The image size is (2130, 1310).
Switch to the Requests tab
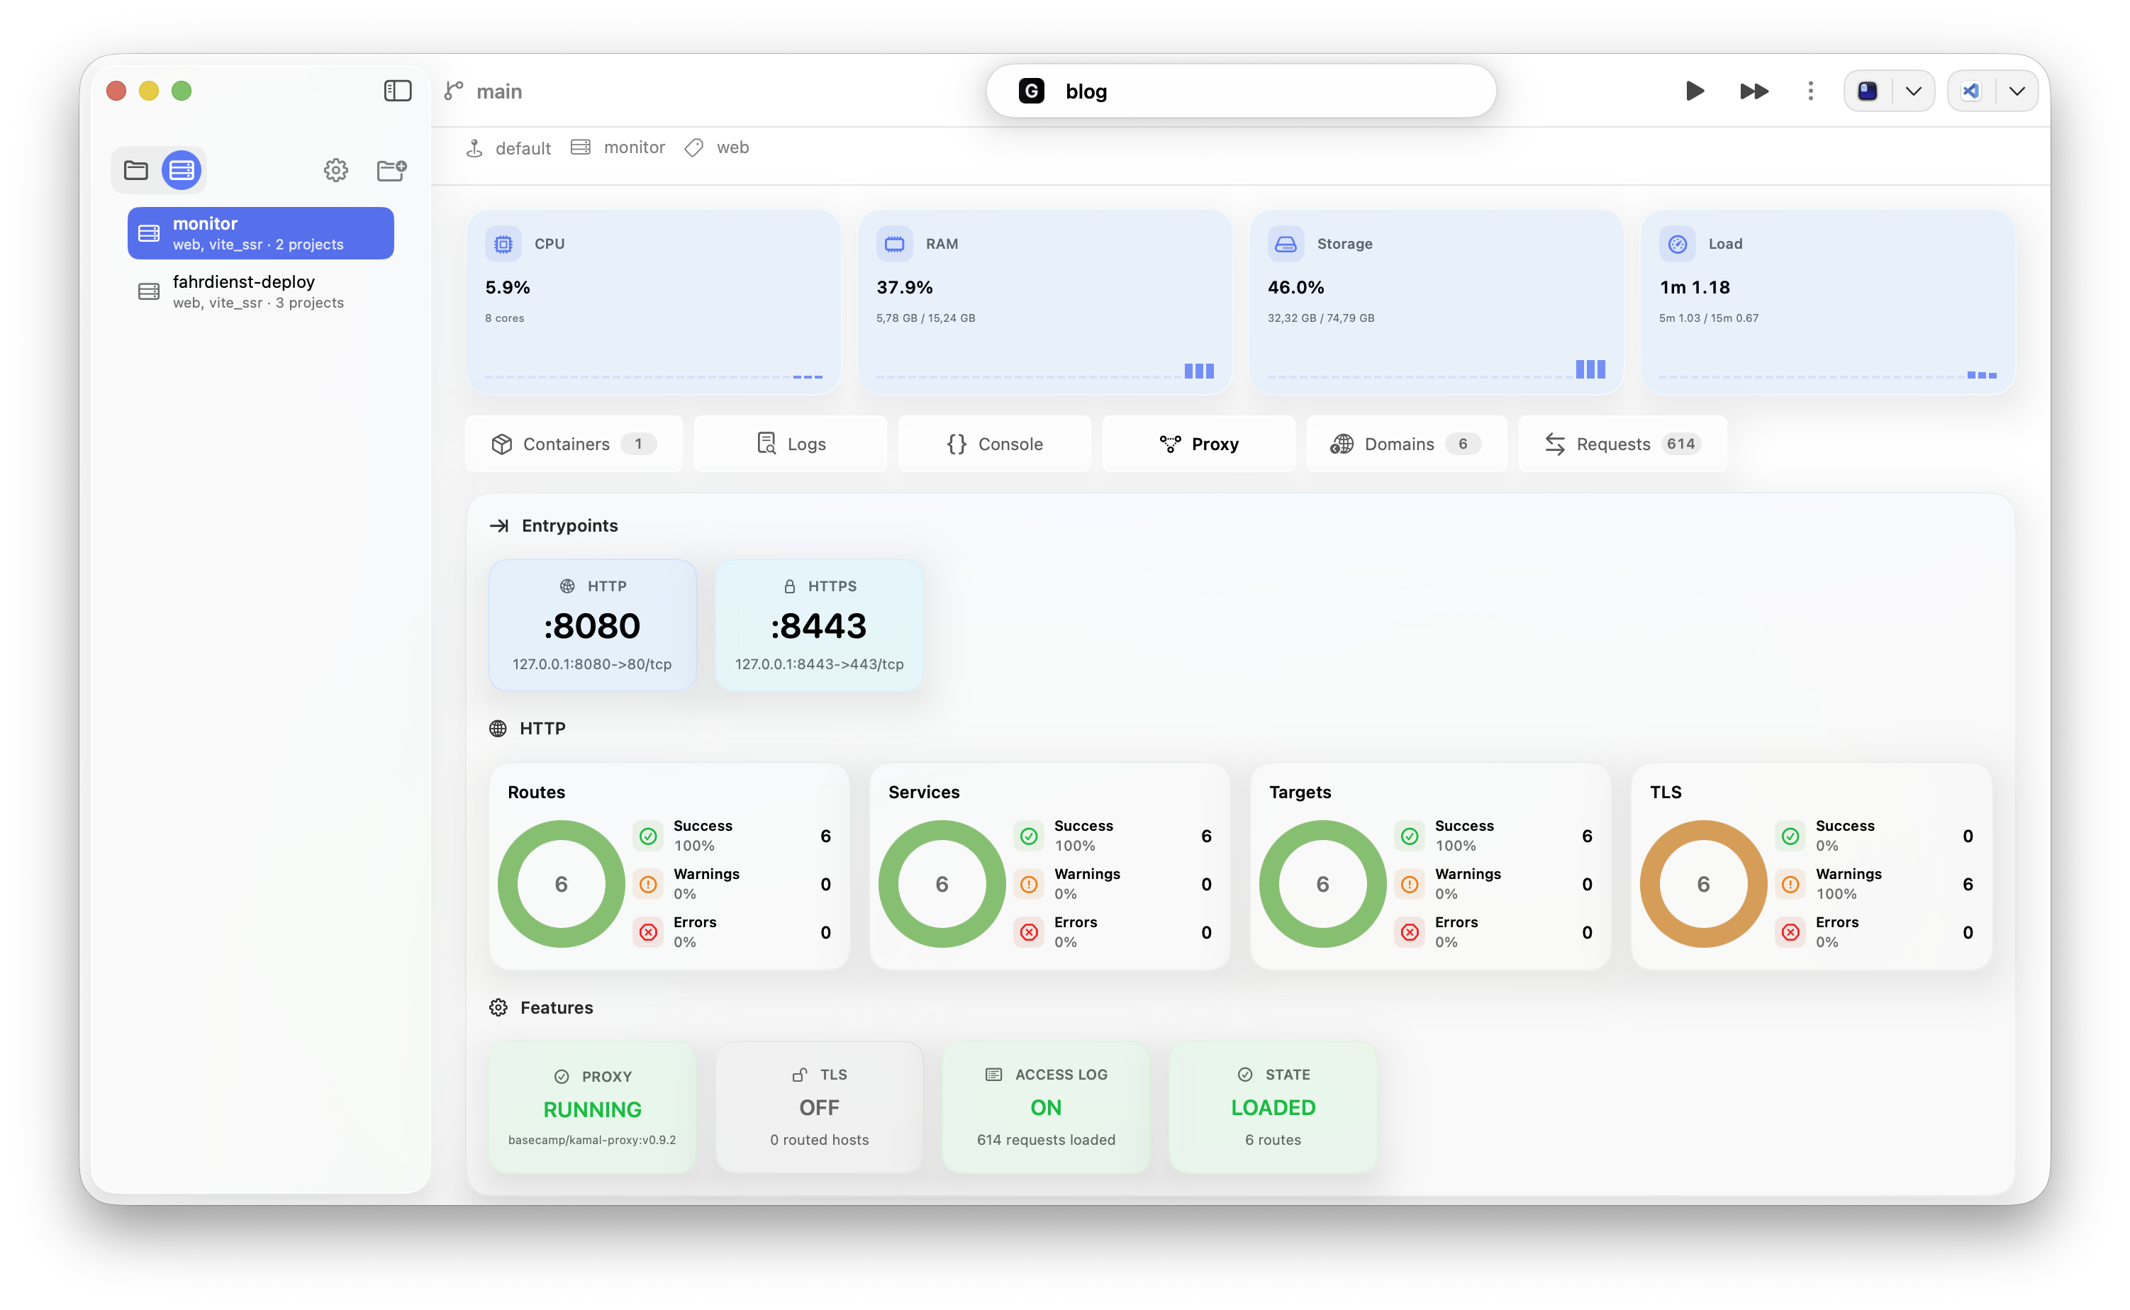1623,444
